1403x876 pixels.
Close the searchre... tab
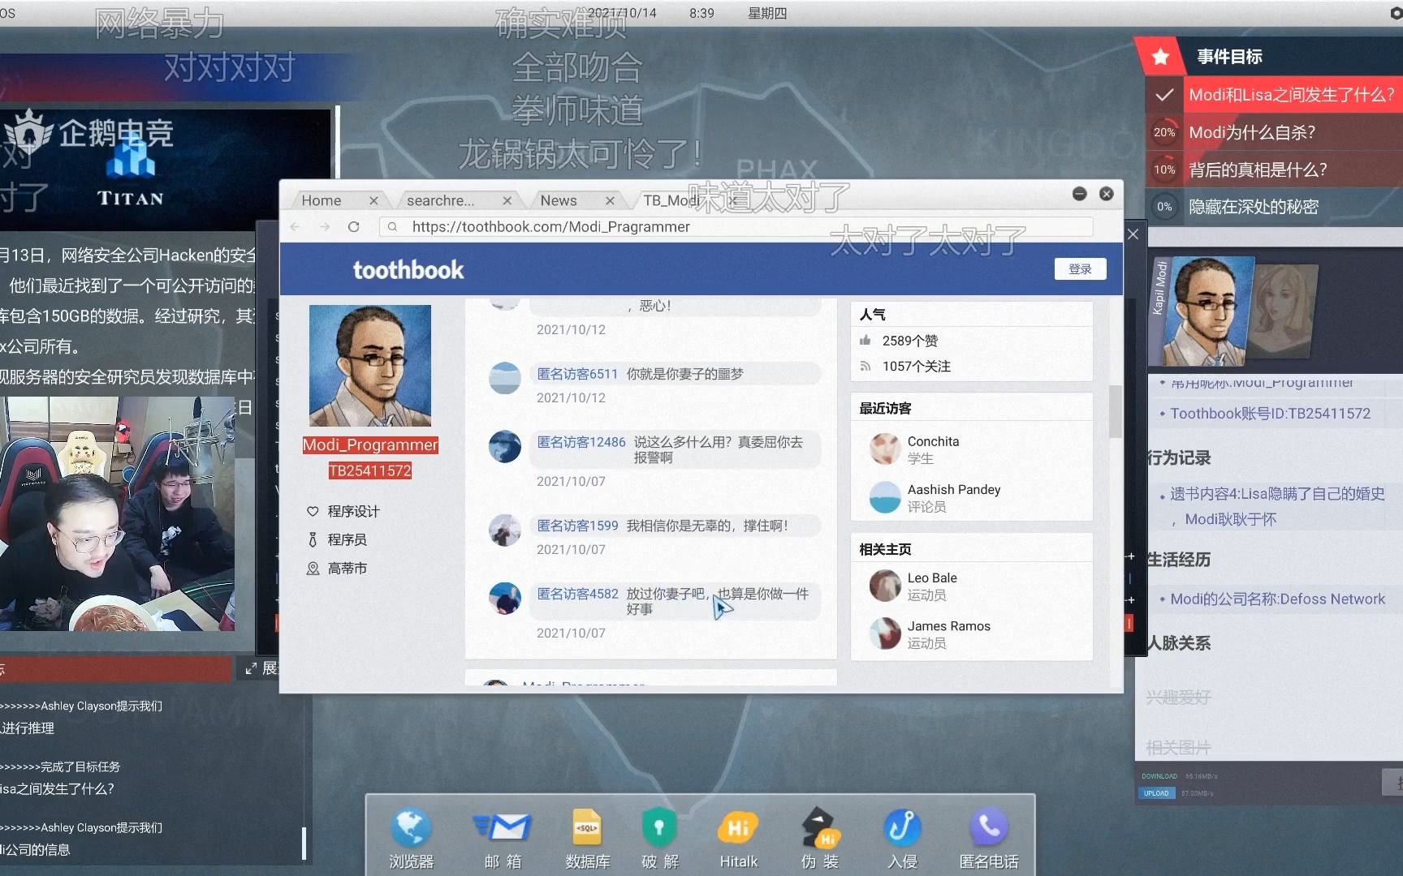point(507,200)
